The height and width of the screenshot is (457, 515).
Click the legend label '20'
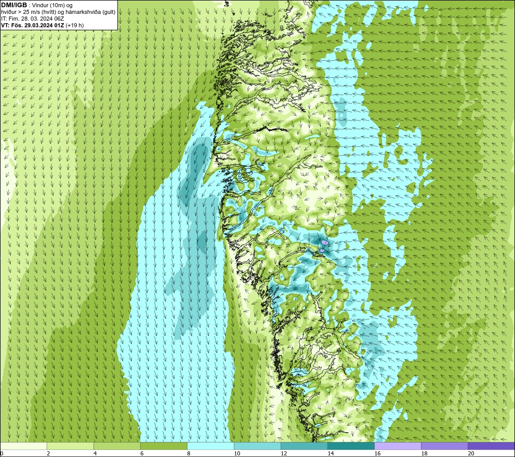pos(471,453)
